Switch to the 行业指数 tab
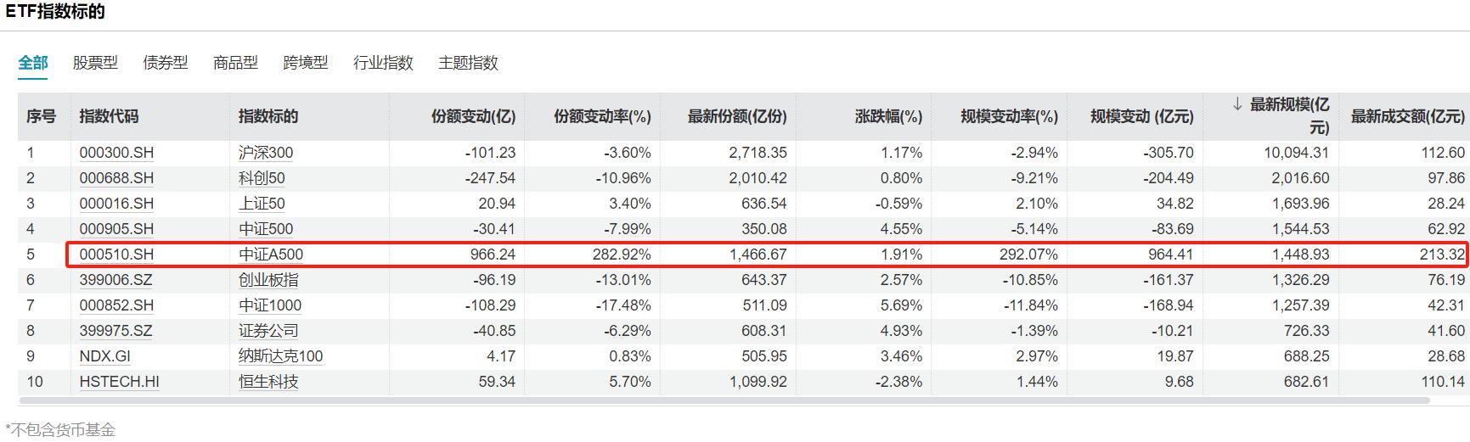1470x442 pixels. coord(383,63)
